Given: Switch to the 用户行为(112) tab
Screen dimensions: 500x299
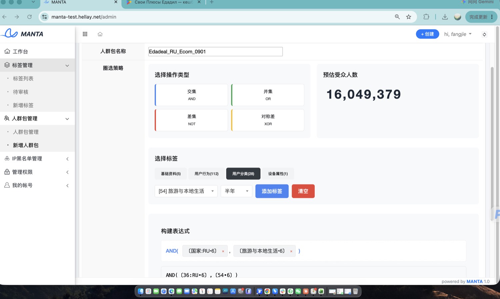Looking at the screenshot, I should 206,174.
